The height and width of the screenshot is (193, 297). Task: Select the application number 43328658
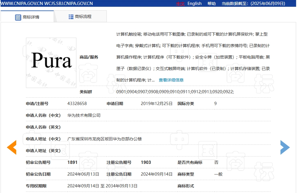(77, 104)
